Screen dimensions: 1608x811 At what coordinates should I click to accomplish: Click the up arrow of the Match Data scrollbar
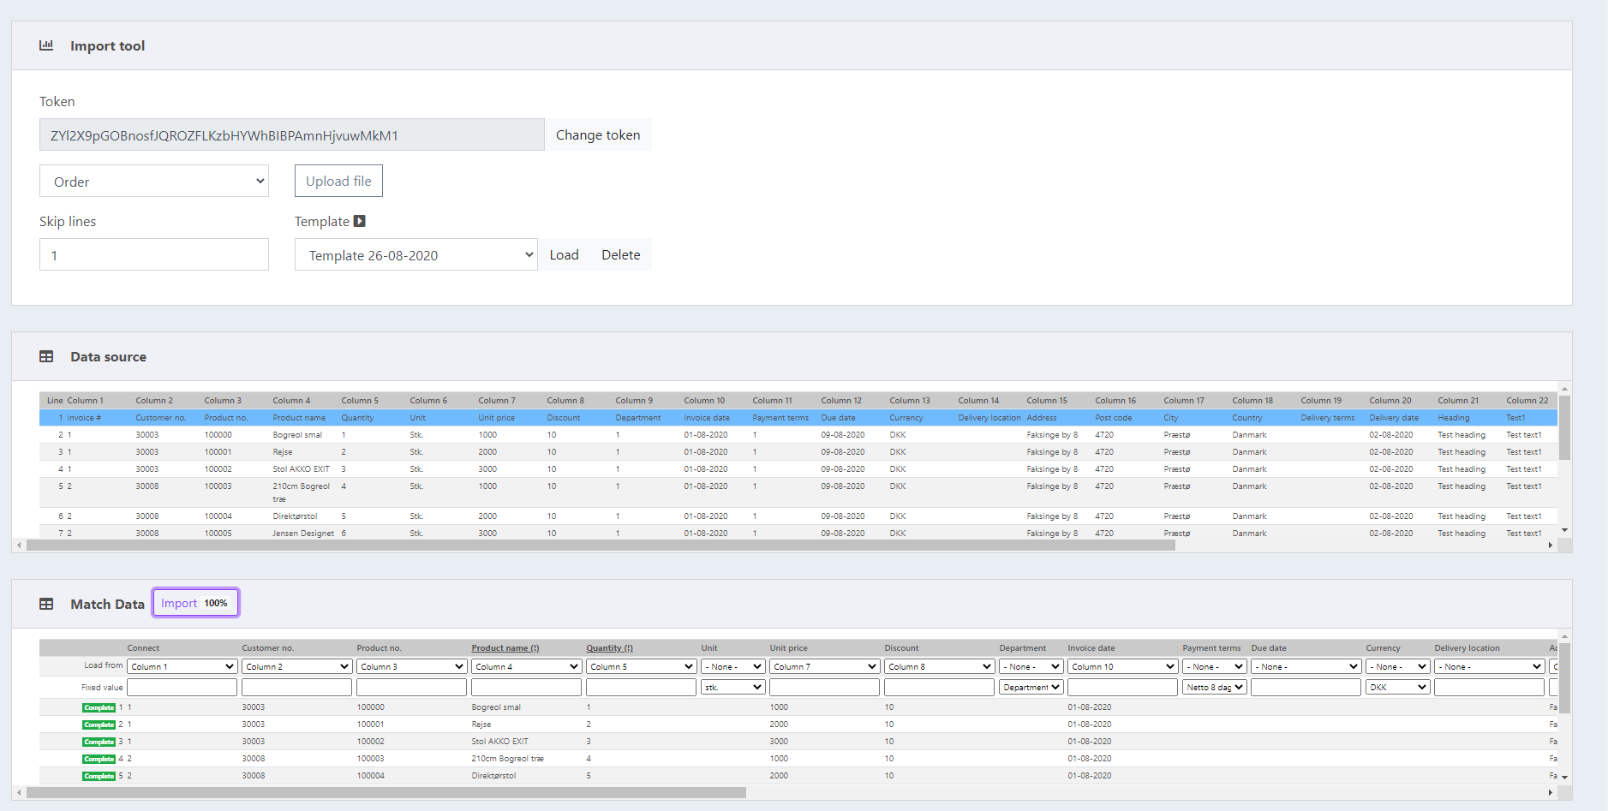[x=1564, y=635]
